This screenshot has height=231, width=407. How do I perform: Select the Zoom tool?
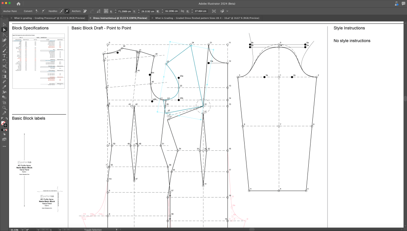4,107
